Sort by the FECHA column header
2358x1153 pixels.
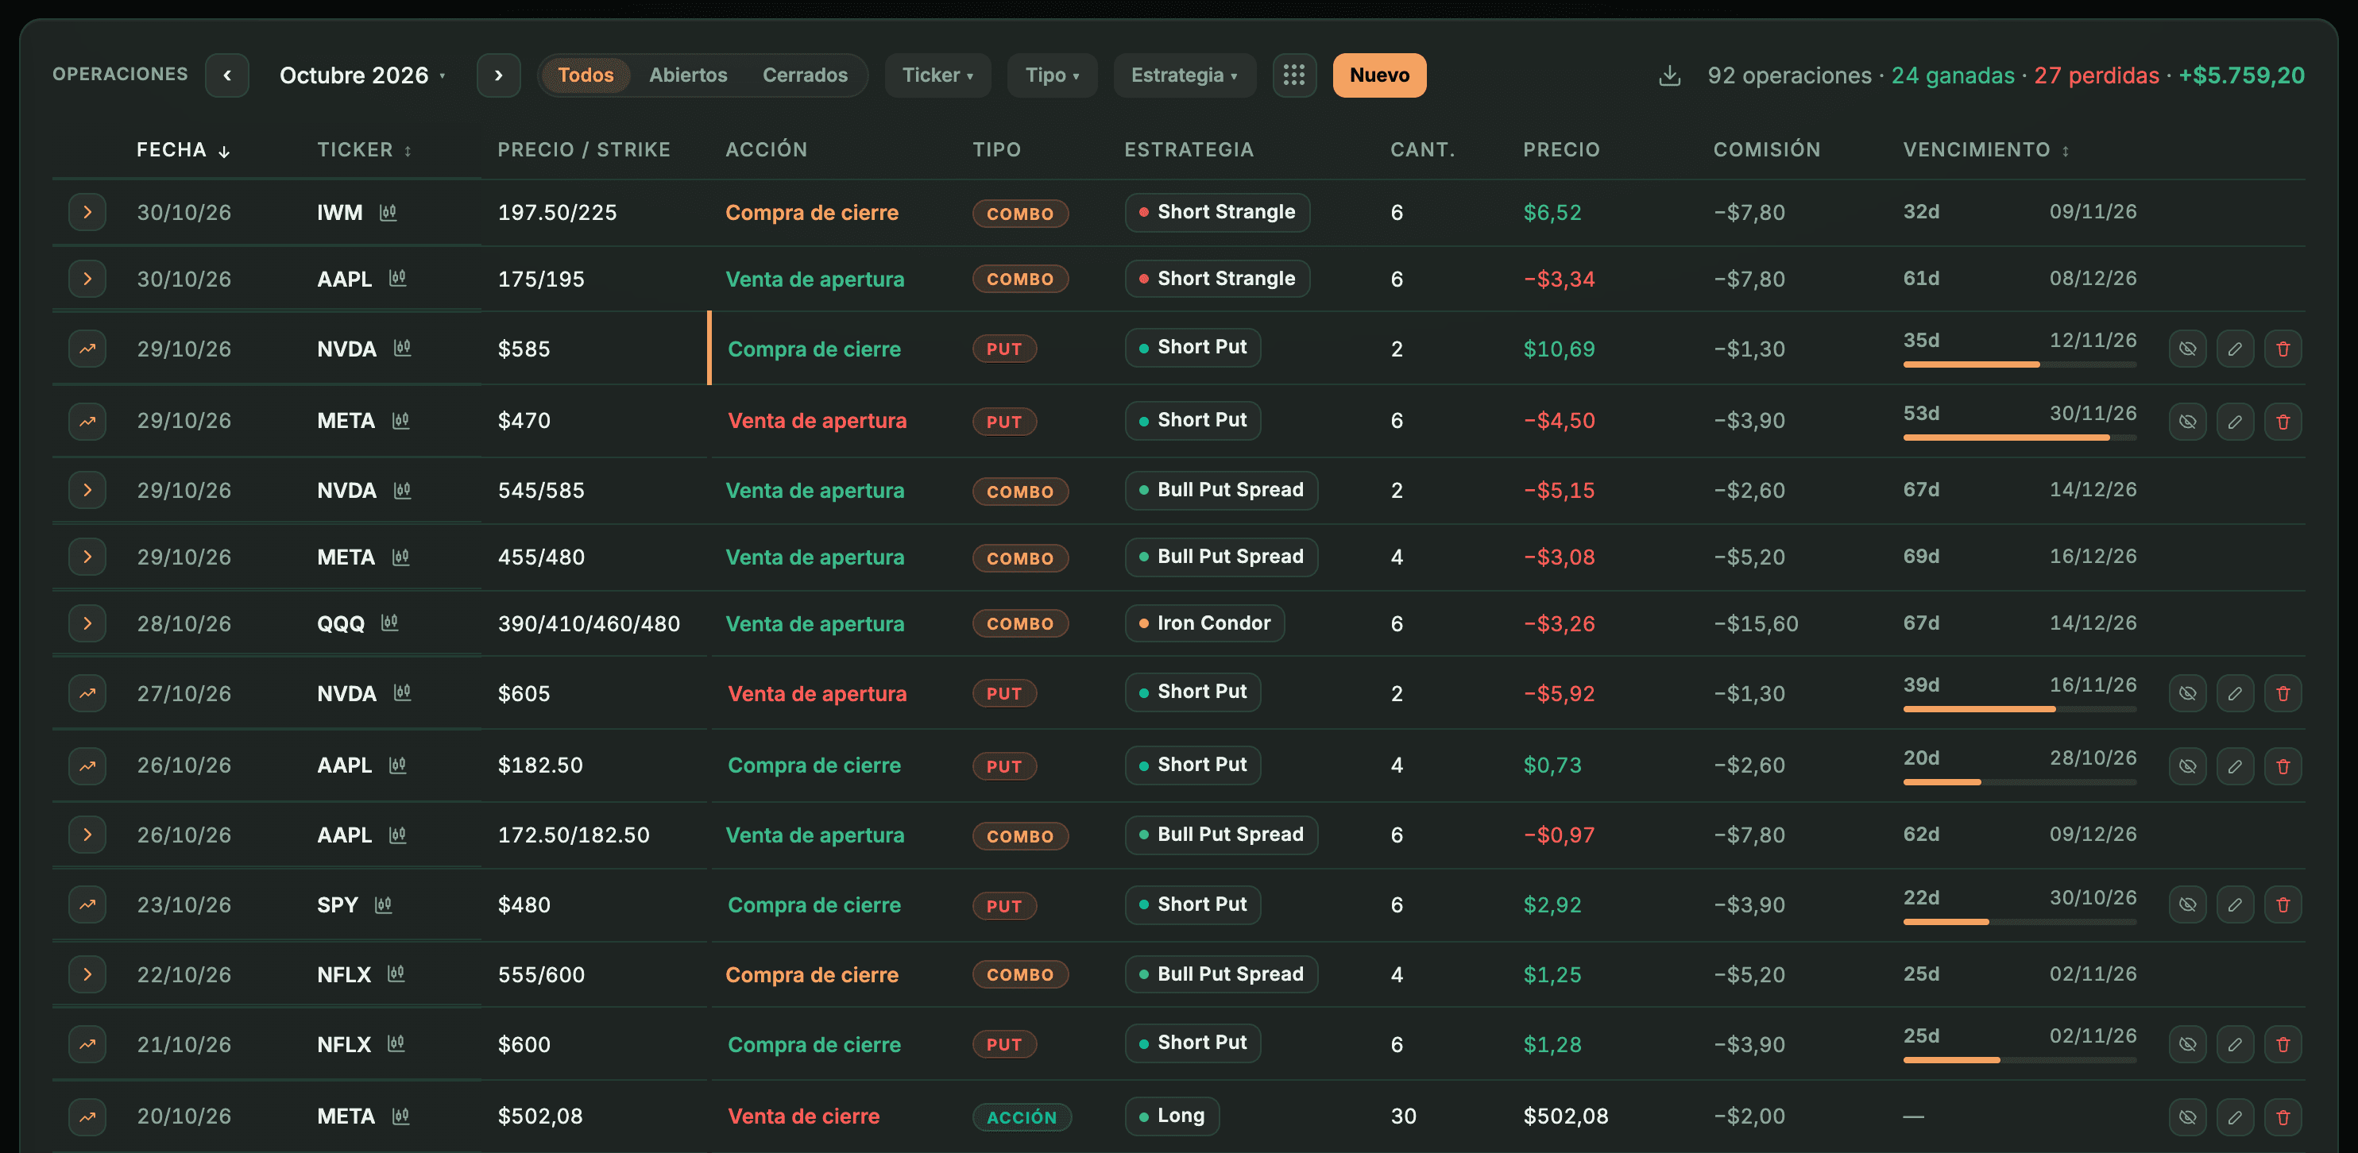(183, 150)
